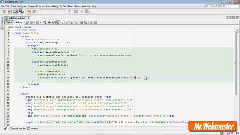Click the Find Next Occurrence icon
The width and height of the screenshot is (240, 135).
pos(53,22)
